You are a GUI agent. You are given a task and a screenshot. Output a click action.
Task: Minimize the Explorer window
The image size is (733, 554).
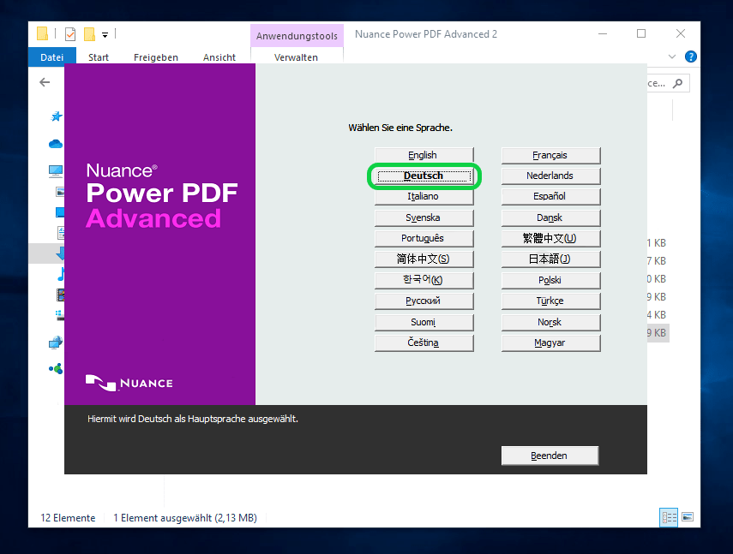603,33
